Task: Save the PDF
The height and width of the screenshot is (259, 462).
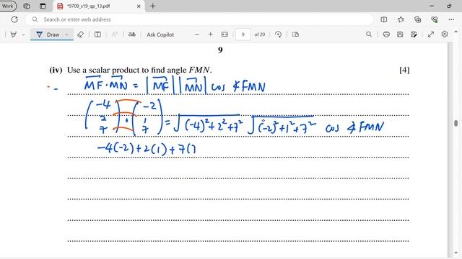Action: [x=400, y=35]
